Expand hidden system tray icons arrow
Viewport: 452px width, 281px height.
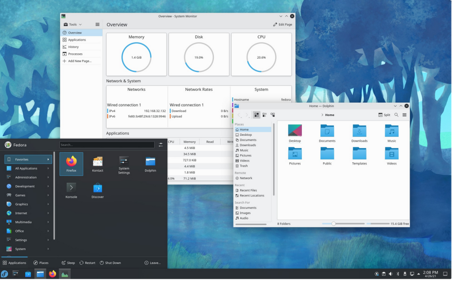[418, 274]
